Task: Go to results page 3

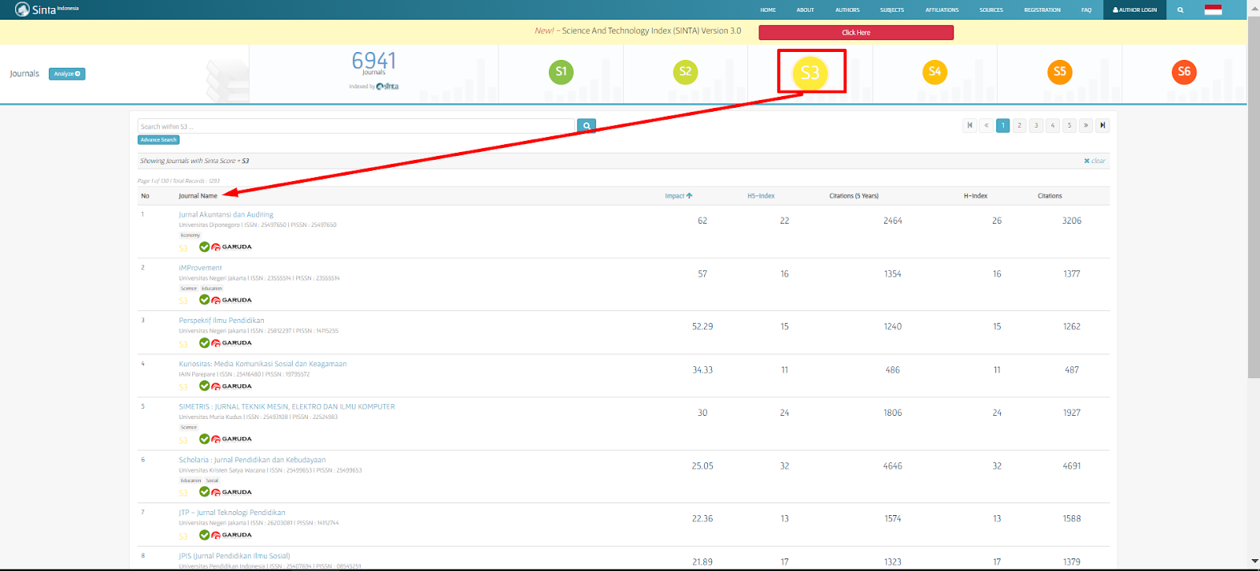Action: (1036, 125)
